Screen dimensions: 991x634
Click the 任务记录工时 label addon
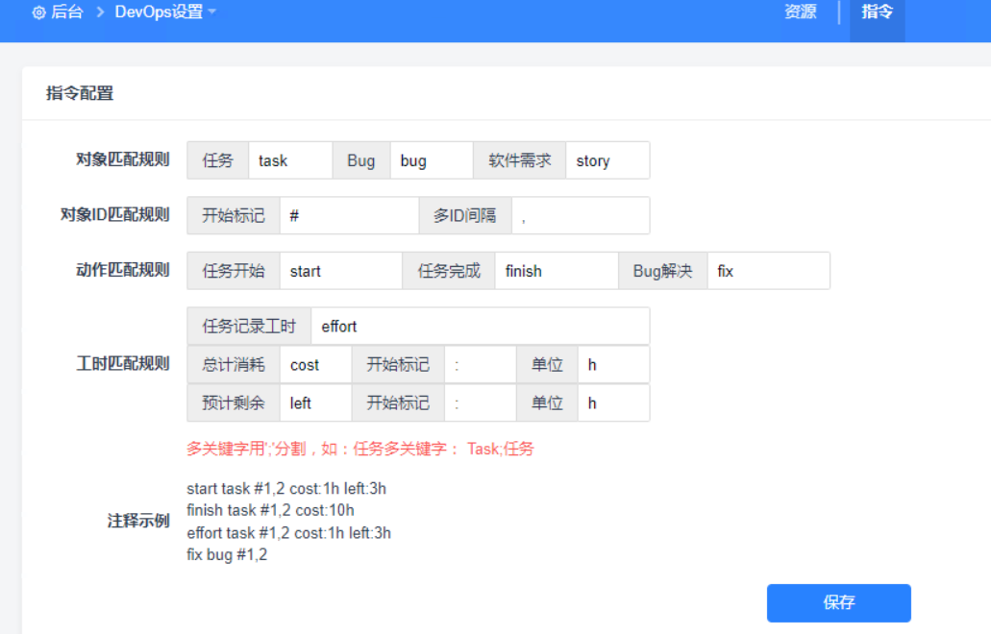click(x=249, y=327)
